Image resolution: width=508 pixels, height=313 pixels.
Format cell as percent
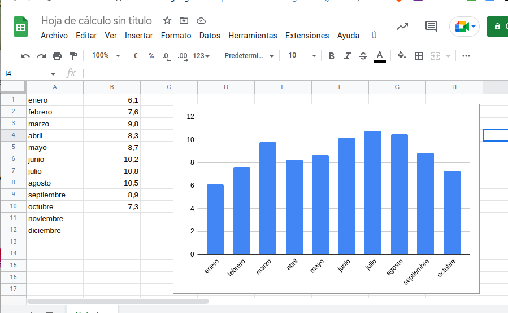(151, 56)
